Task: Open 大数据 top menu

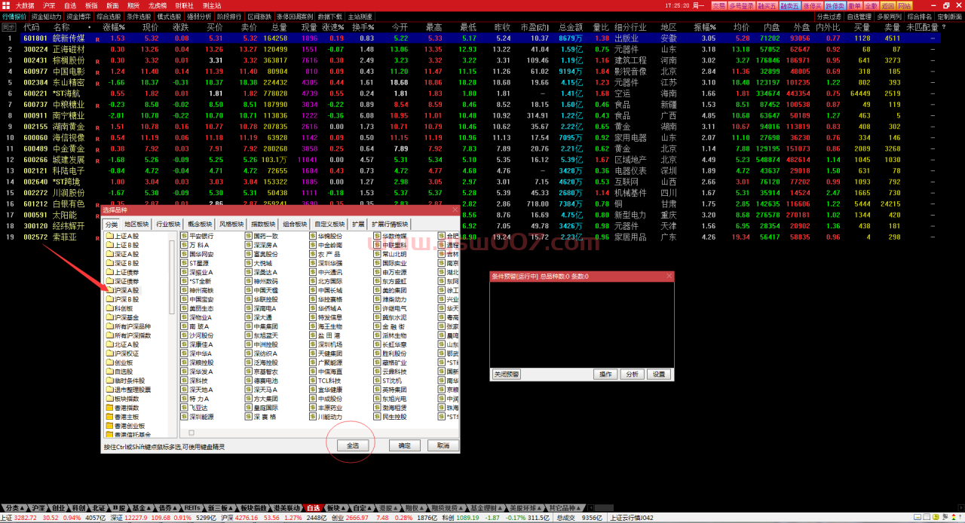Action: [x=25, y=5]
